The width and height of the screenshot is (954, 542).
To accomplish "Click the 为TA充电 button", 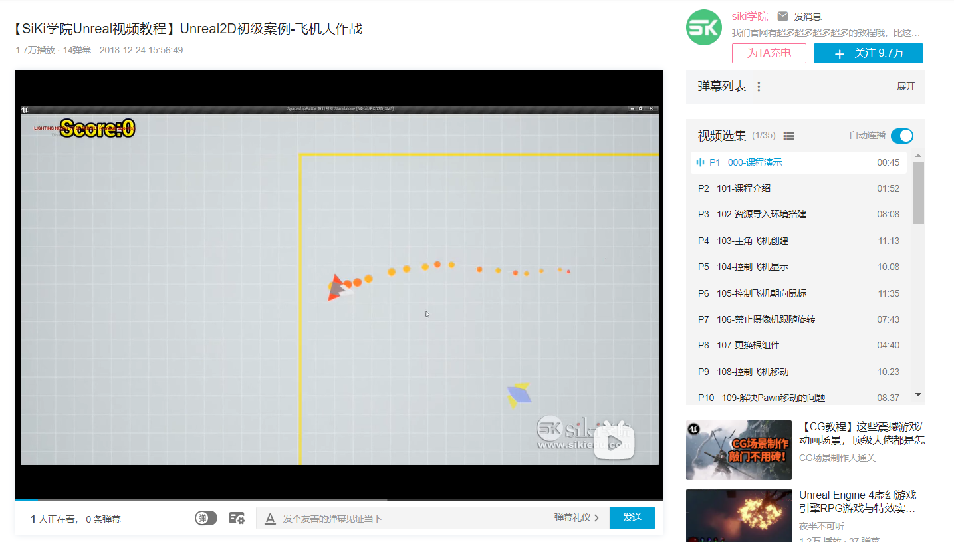I will click(769, 53).
